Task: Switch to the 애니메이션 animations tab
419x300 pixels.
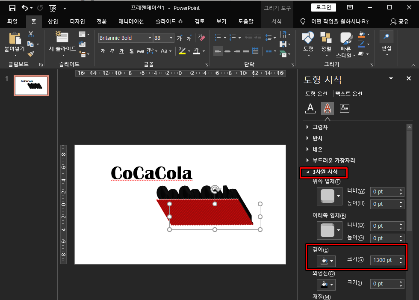Action: click(131, 21)
